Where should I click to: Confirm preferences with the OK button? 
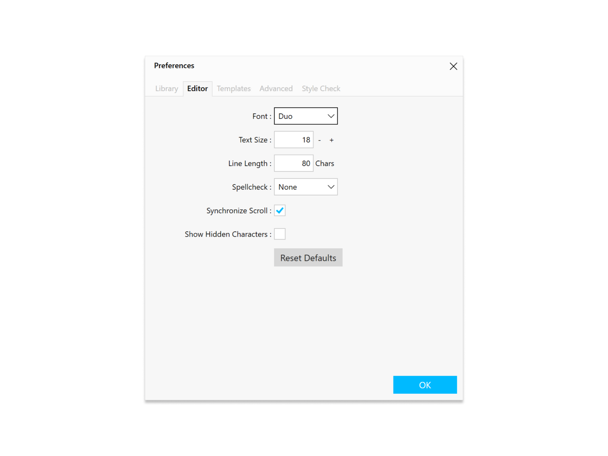[x=425, y=385]
